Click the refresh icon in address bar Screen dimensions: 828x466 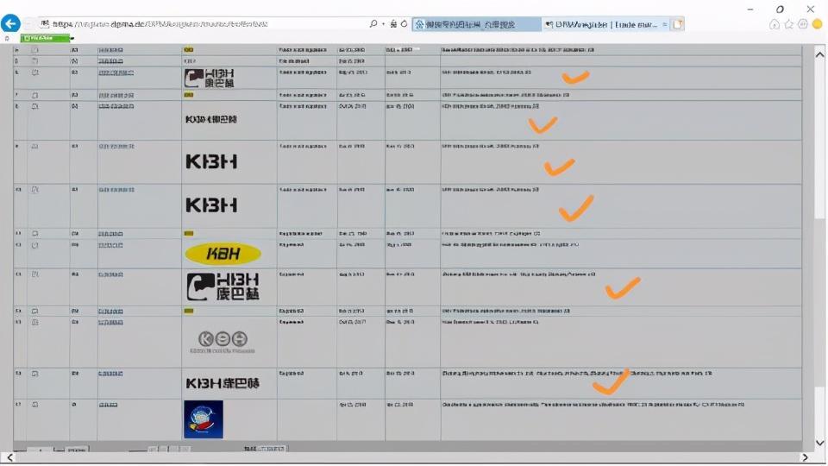click(x=404, y=24)
